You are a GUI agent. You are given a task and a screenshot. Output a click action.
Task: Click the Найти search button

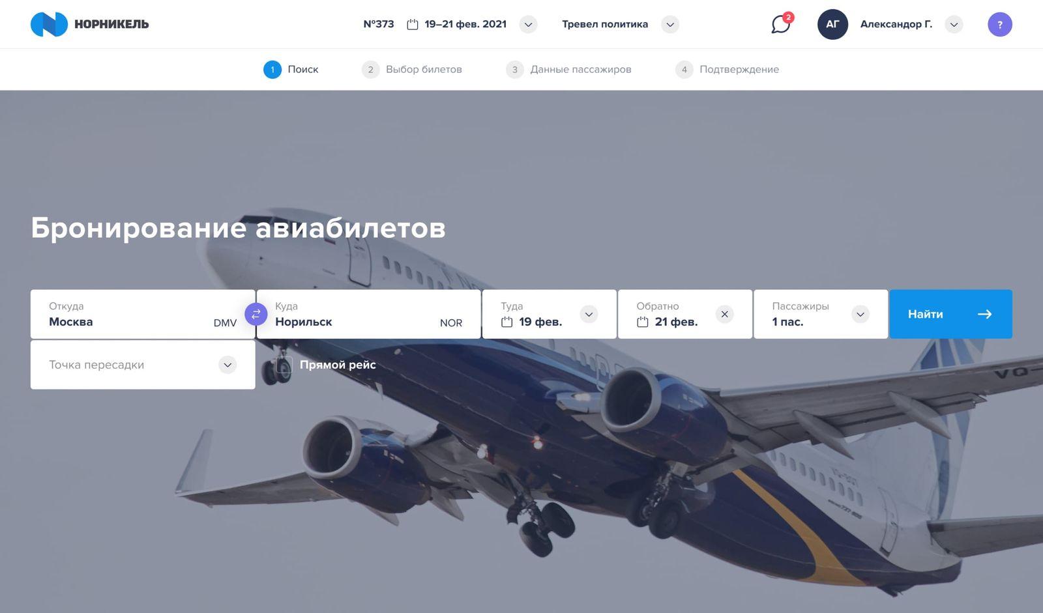pyautogui.click(x=950, y=314)
